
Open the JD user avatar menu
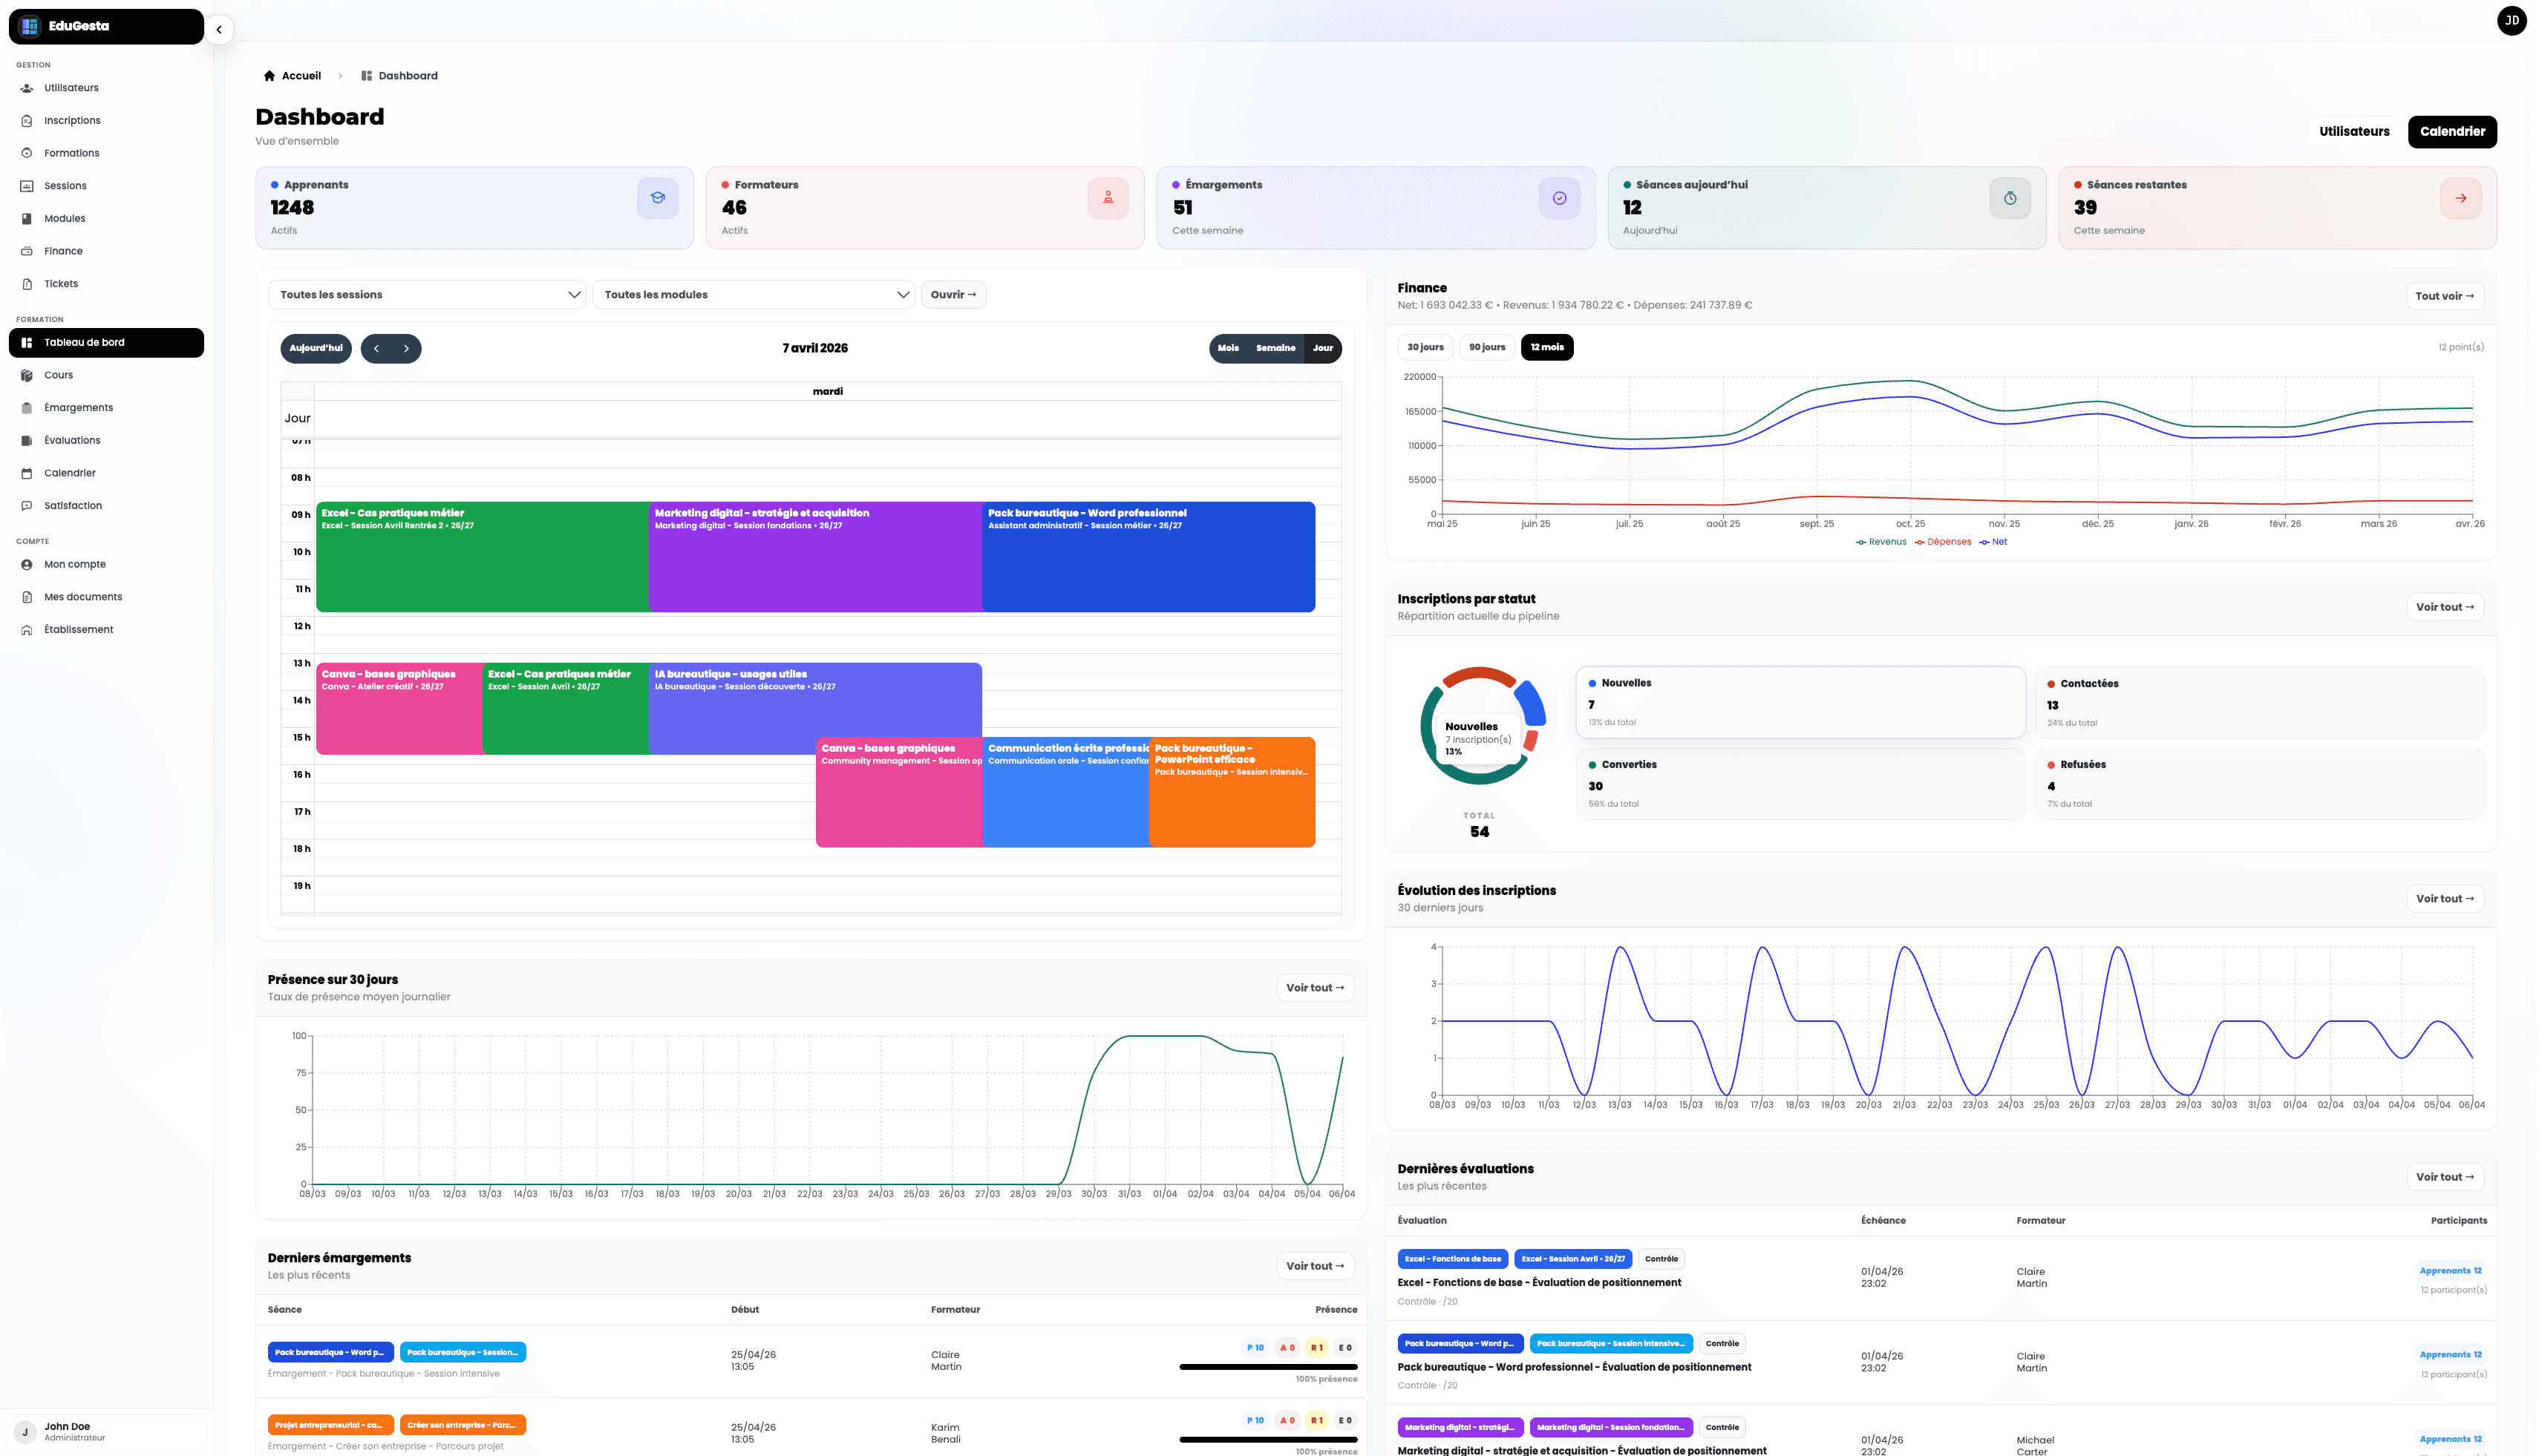2511,21
